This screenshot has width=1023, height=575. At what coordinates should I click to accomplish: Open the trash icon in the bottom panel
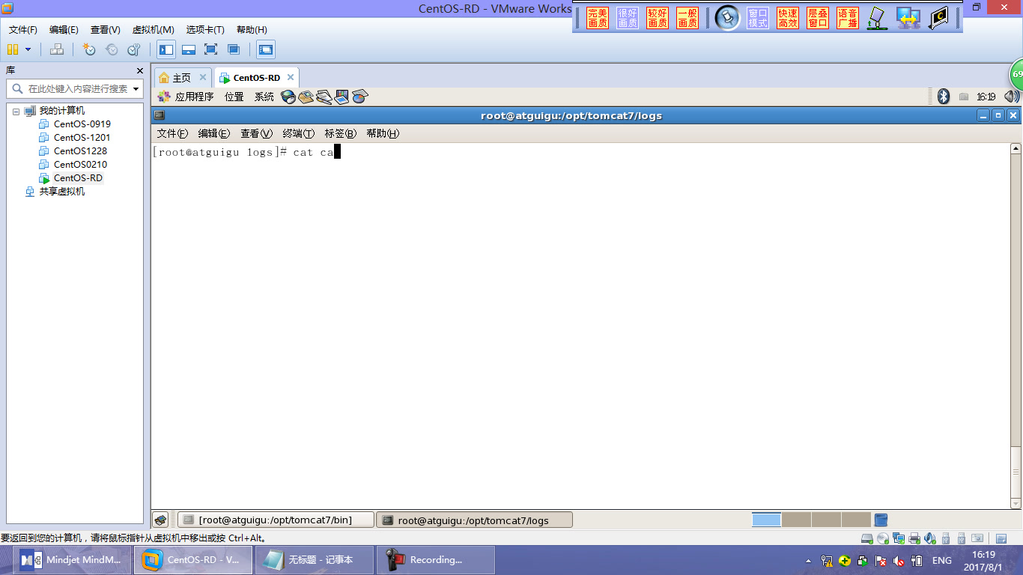tap(881, 520)
